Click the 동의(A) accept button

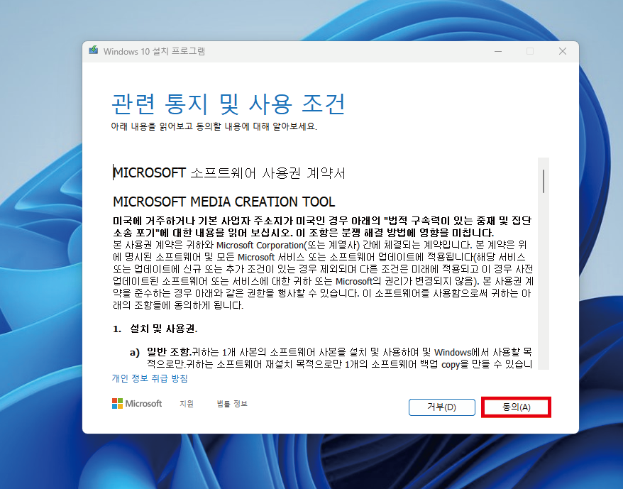tap(516, 407)
